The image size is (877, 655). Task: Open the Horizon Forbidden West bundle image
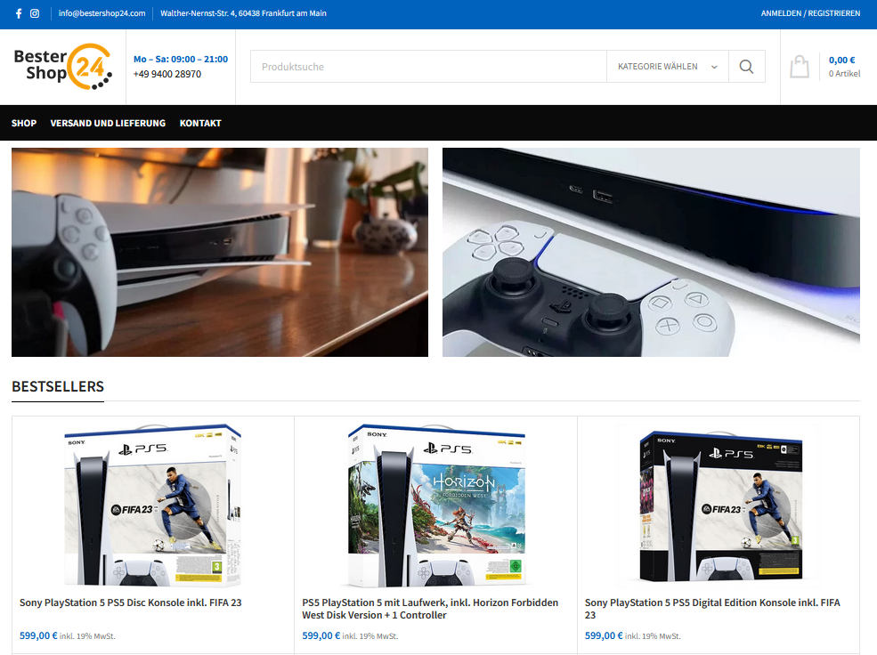pos(436,505)
